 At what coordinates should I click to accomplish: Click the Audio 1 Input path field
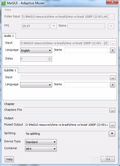pyautogui.click(x=64, y=43)
